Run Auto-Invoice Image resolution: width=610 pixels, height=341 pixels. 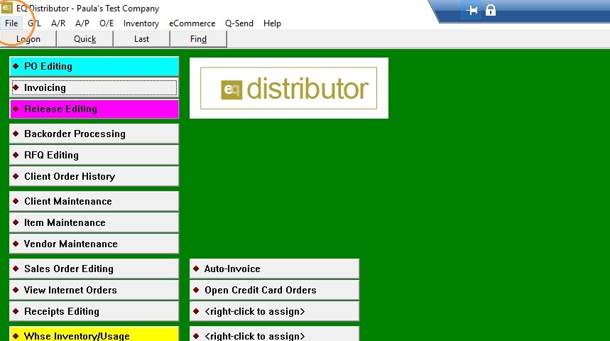pyautogui.click(x=274, y=269)
